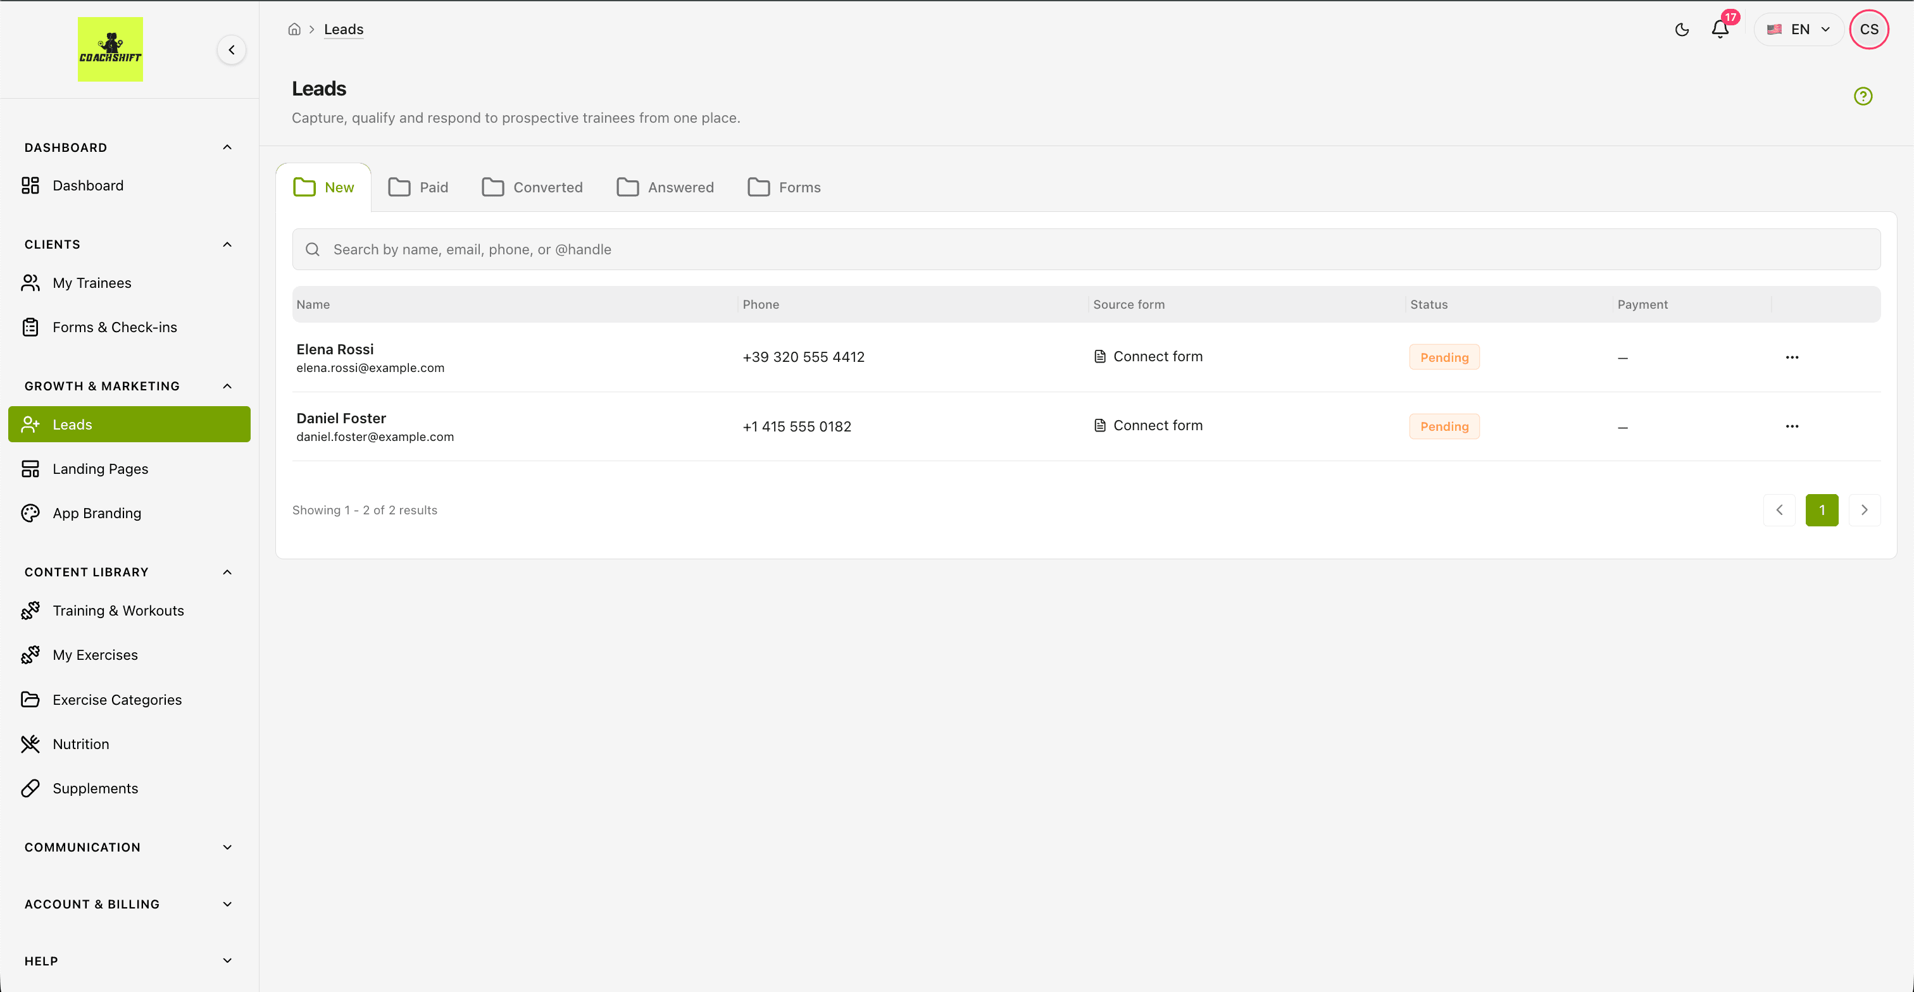Click Elena Rossi's Connect form document icon
This screenshot has height=992, width=1914.
tap(1099, 356)
